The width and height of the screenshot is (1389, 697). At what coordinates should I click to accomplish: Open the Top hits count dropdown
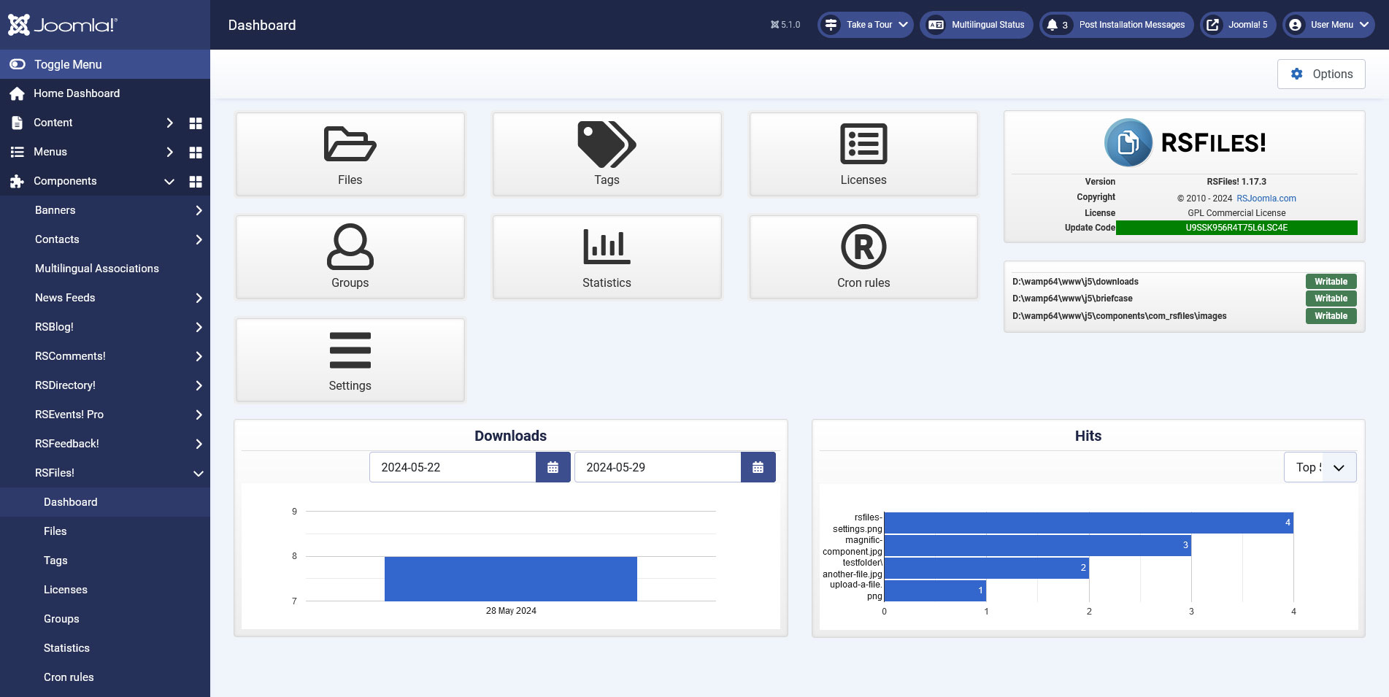point(1320,467)
